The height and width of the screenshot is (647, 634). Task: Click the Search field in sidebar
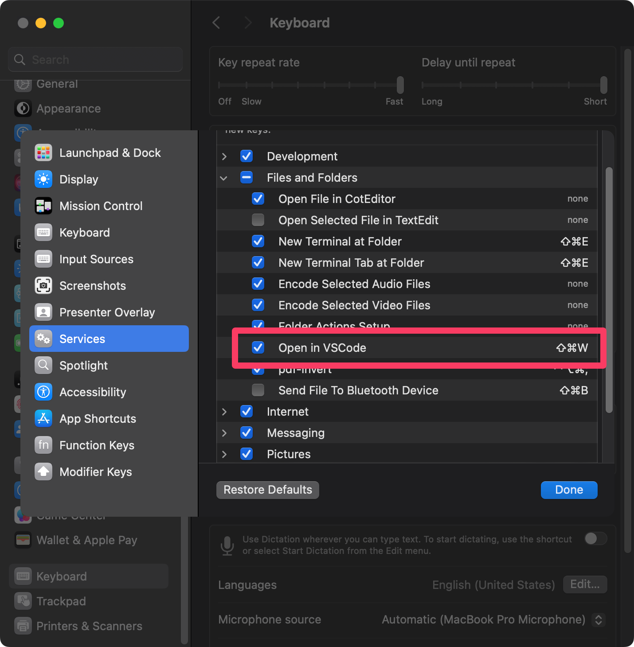95,60
